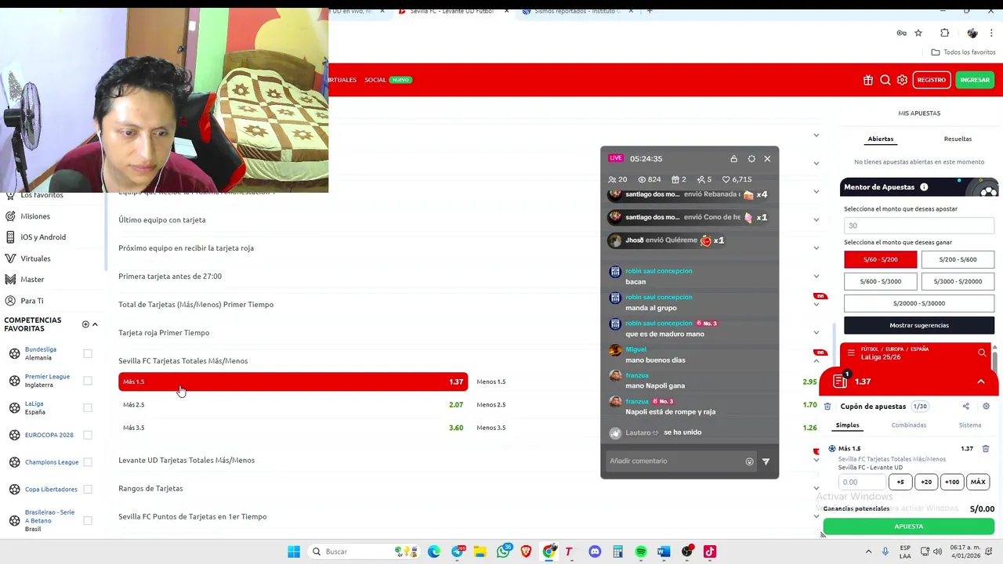Open emoji picker in comment box
The height and width of the screenshot is (564, 1003).
[749, 461]
